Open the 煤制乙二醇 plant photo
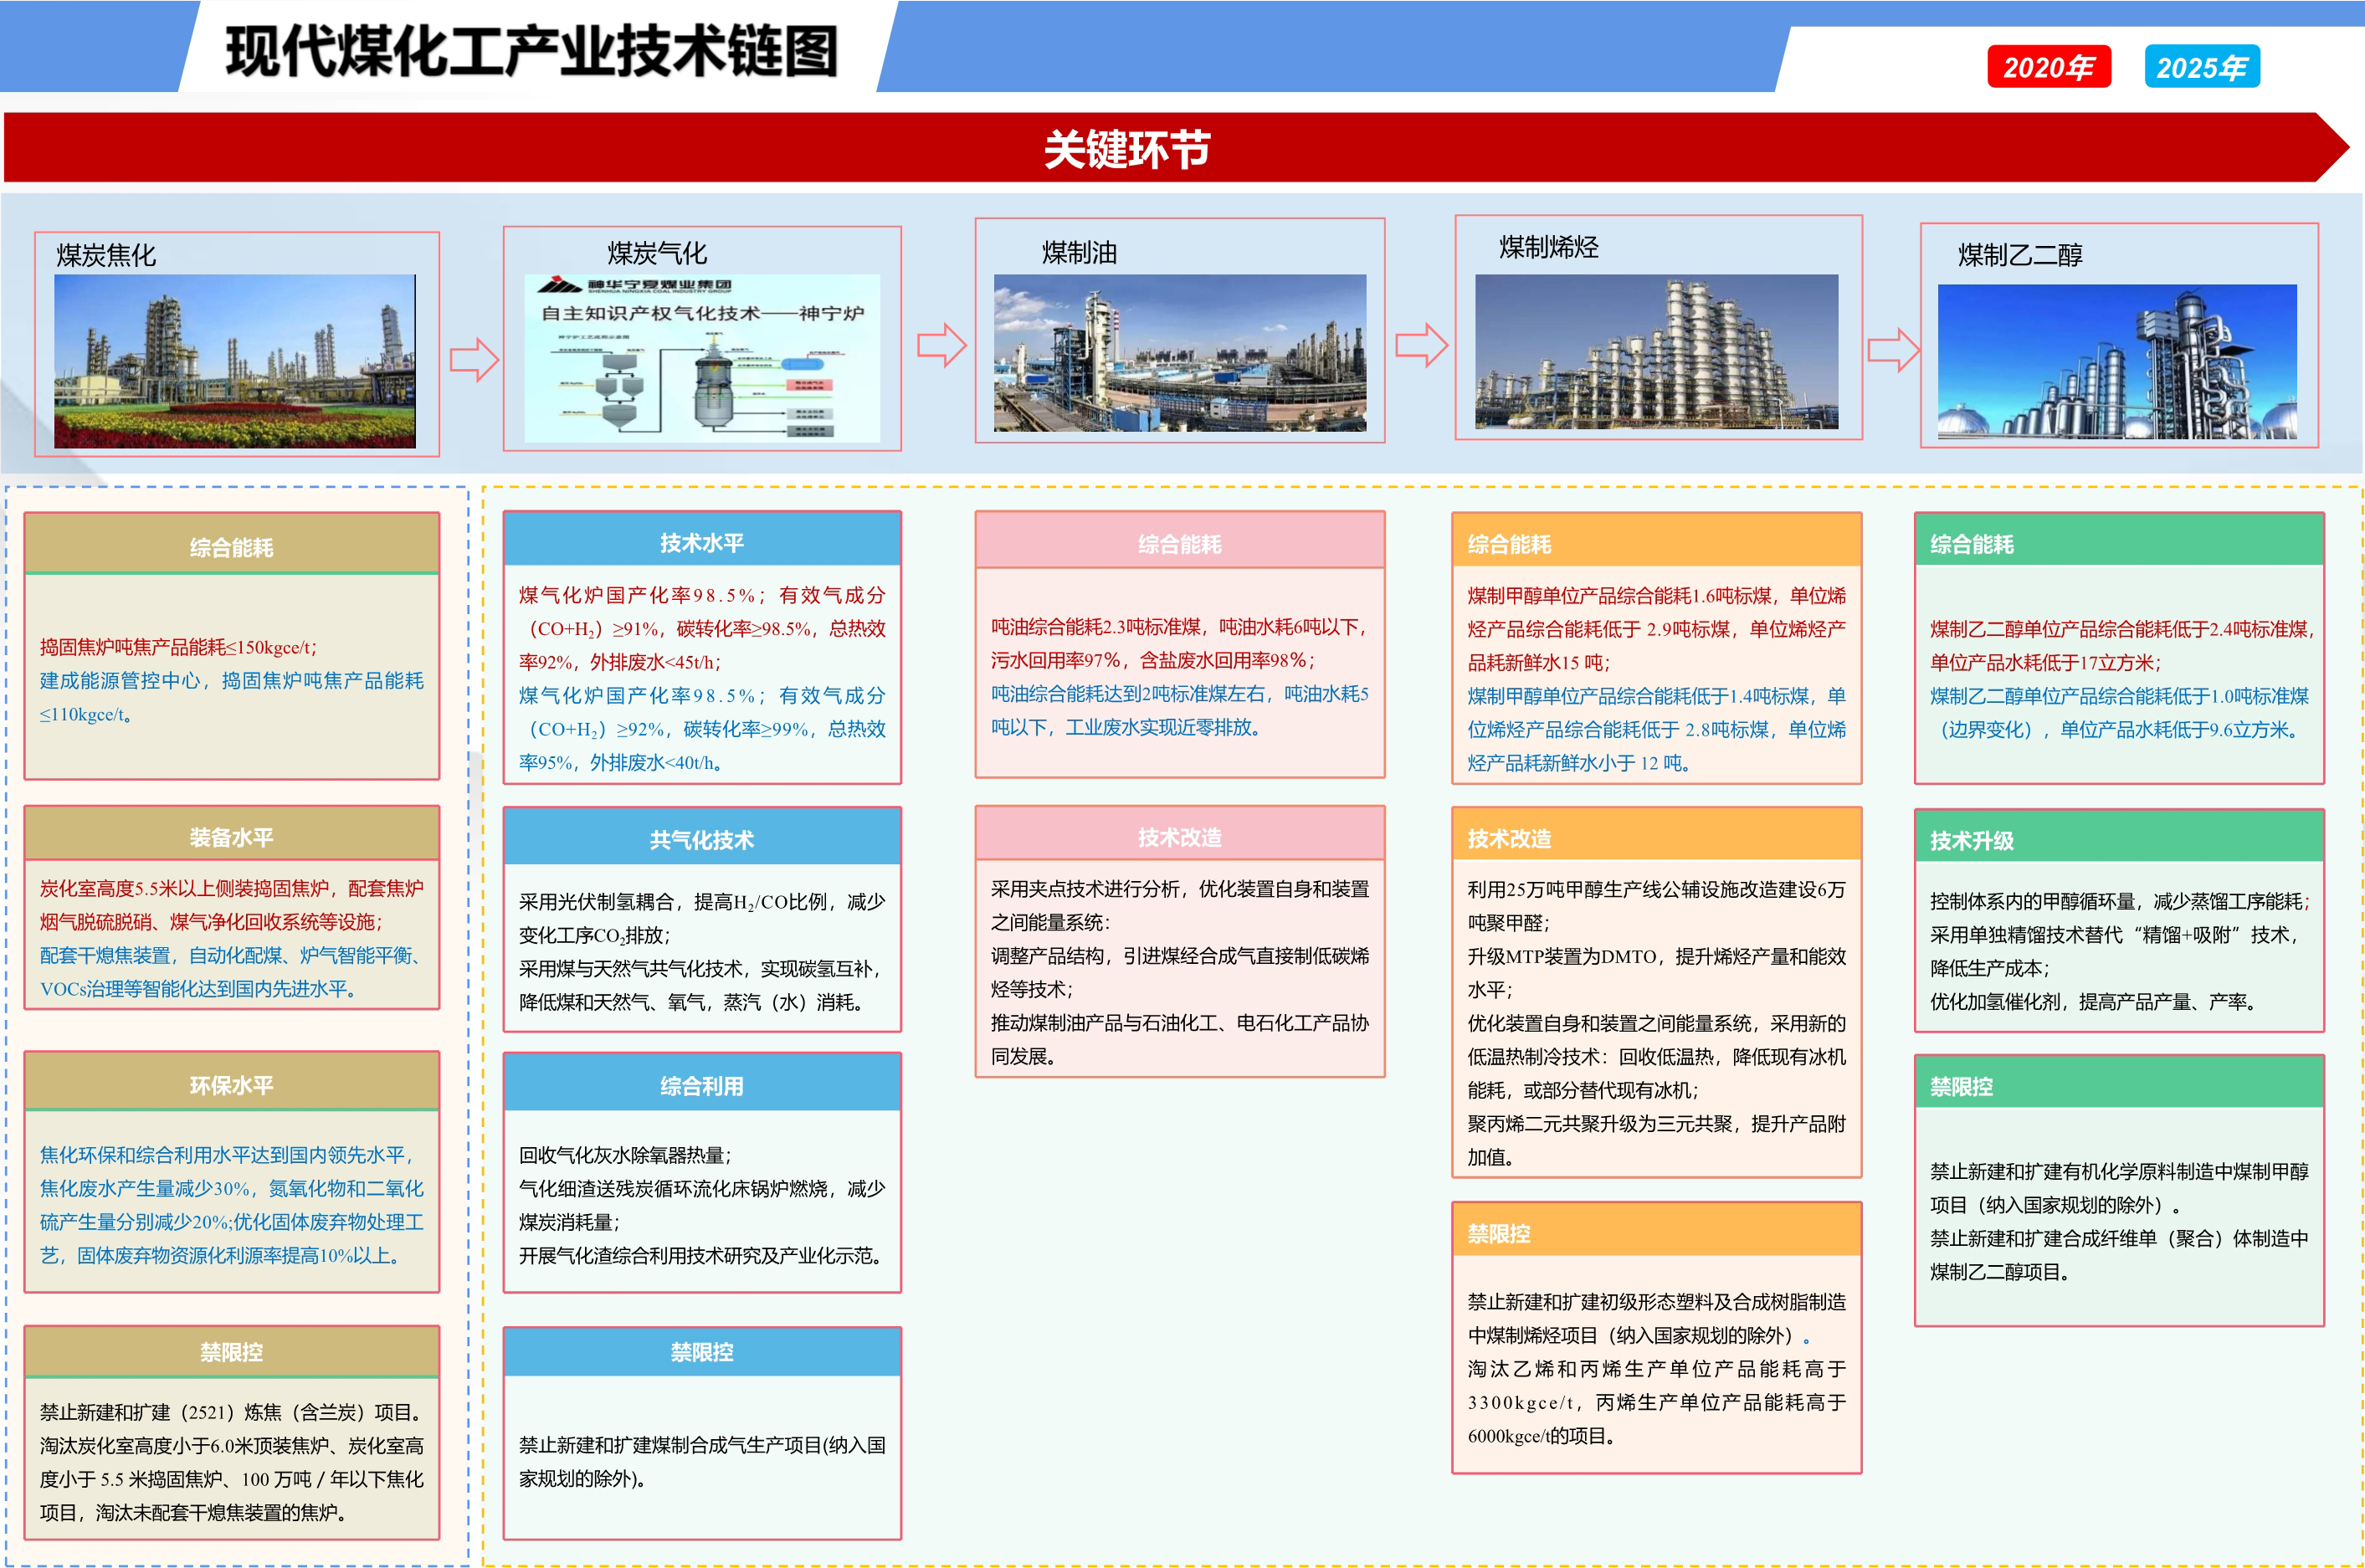The height and width of the screenshot is (1568, 2365). click(x=2117, y=362)
